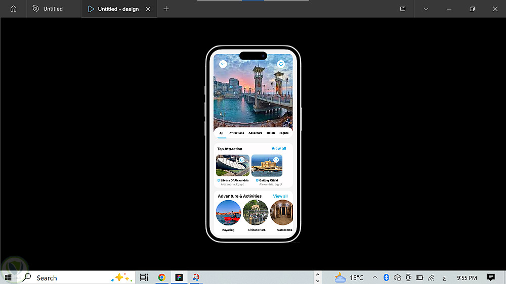The width and height of the screenshot is (506, 284).
Task: Open Chrome from the Windows taskbar
Action: click(162, 277)
